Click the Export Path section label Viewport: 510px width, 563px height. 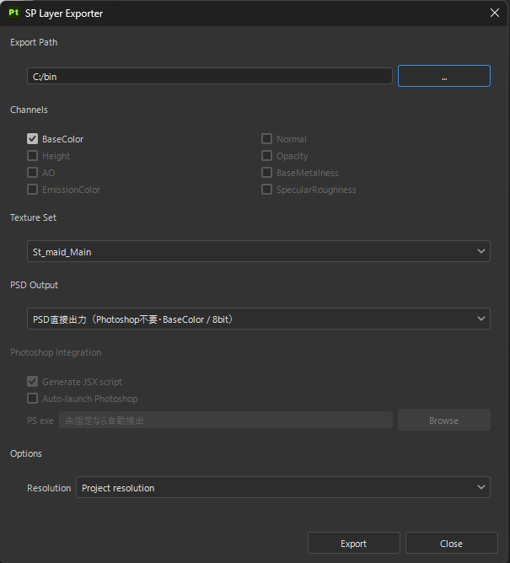[x=34, y=42]
